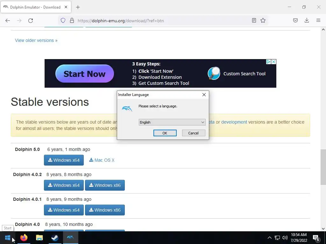Click the Dolphin 5.0 version label

[27, 149]
